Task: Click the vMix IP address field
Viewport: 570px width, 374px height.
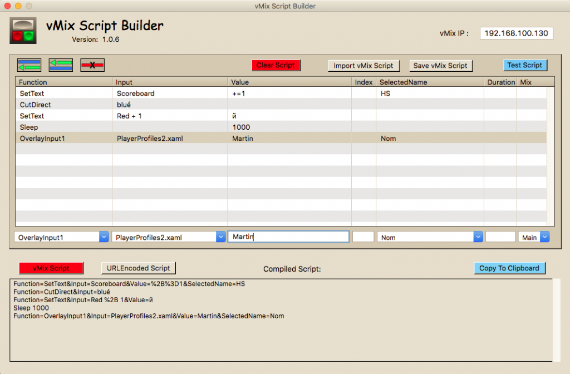Action: point(516,33)
